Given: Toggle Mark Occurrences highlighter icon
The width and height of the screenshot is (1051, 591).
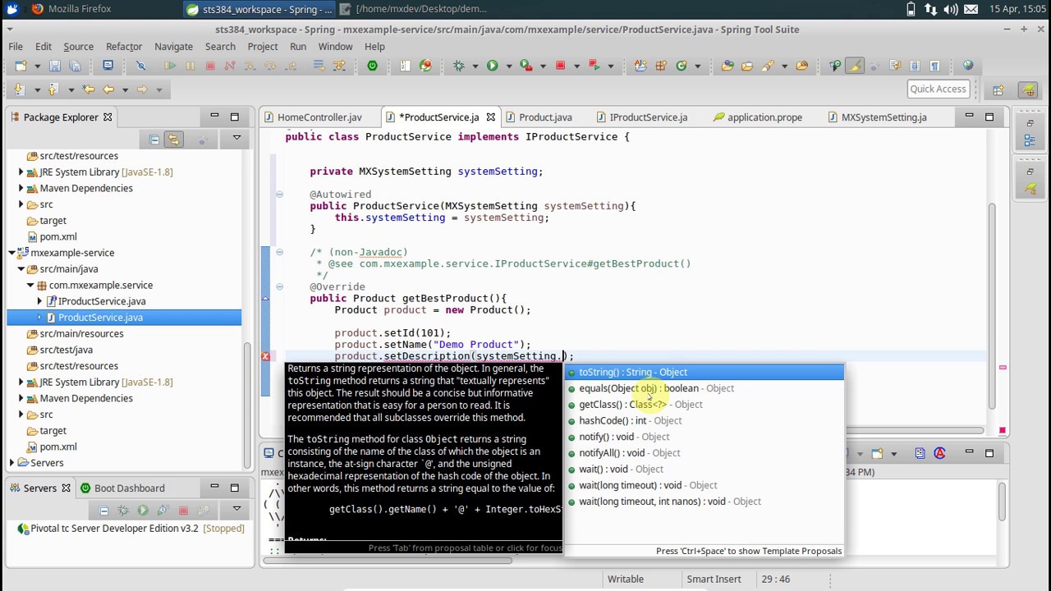Looking at the screenshot, I should point(855,66).
